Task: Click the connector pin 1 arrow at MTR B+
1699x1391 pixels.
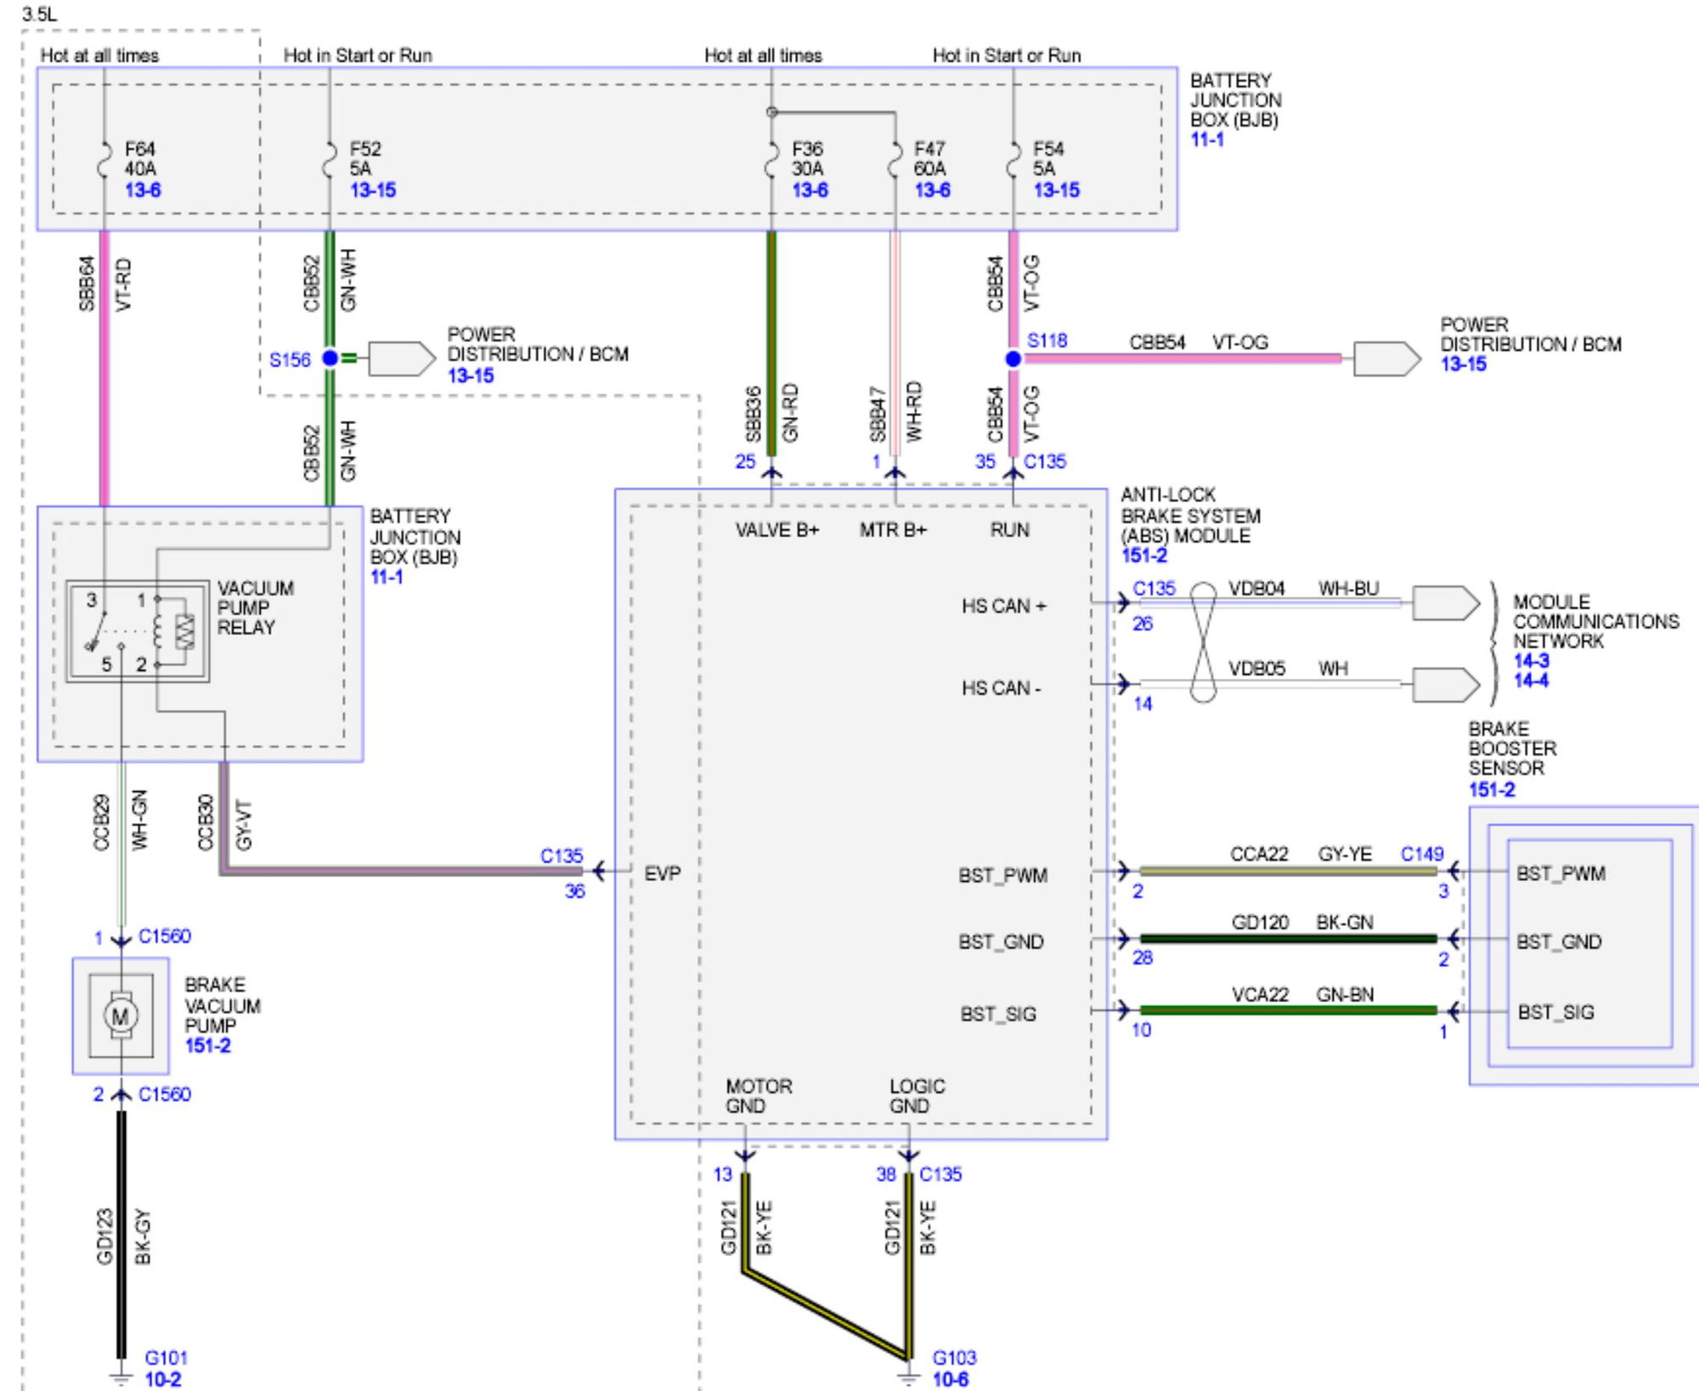Action: [895, 472]
